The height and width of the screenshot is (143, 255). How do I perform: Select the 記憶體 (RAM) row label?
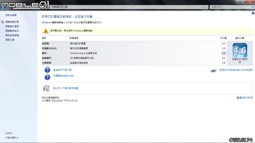49,48
